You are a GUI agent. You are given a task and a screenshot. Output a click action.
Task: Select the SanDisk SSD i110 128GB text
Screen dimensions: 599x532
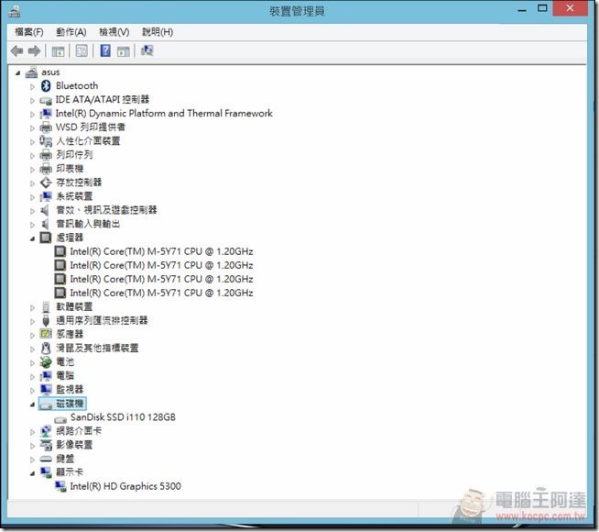click(x=123, y=416)
